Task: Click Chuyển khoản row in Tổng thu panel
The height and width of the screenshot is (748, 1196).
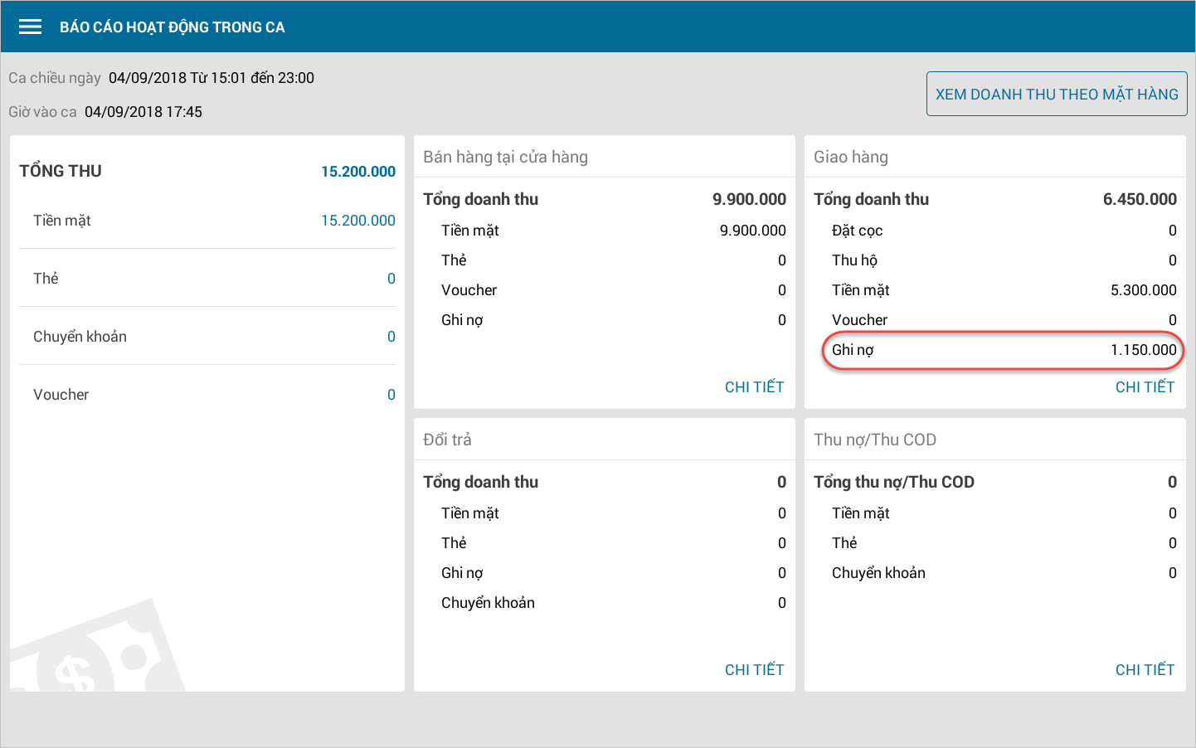Action: click(x=207, y=337)
